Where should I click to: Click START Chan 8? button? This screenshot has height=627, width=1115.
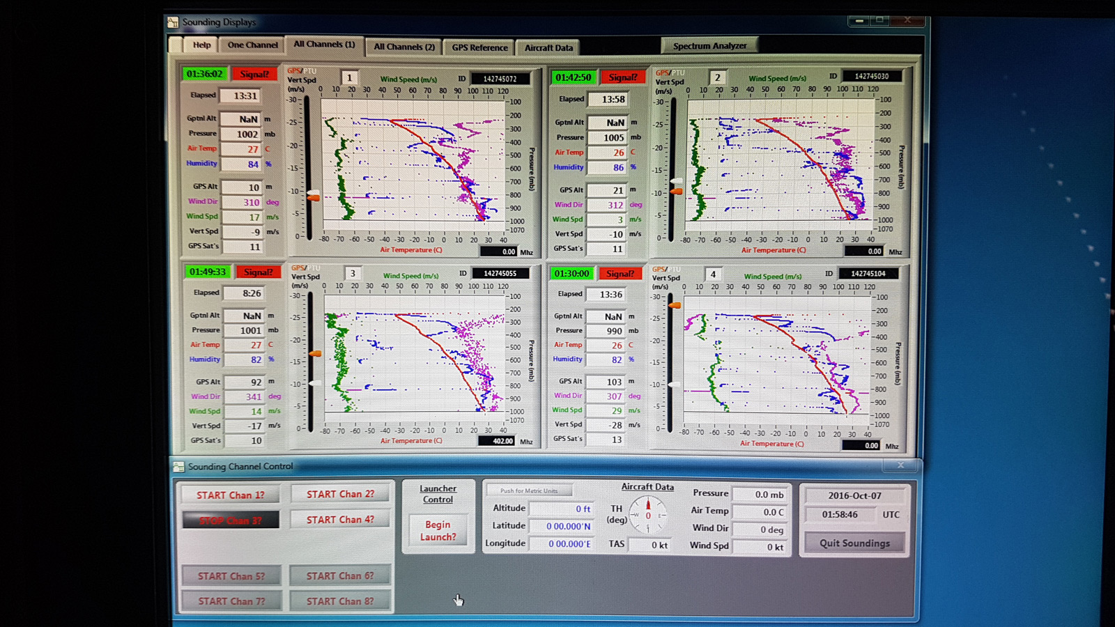coord(340,601)
